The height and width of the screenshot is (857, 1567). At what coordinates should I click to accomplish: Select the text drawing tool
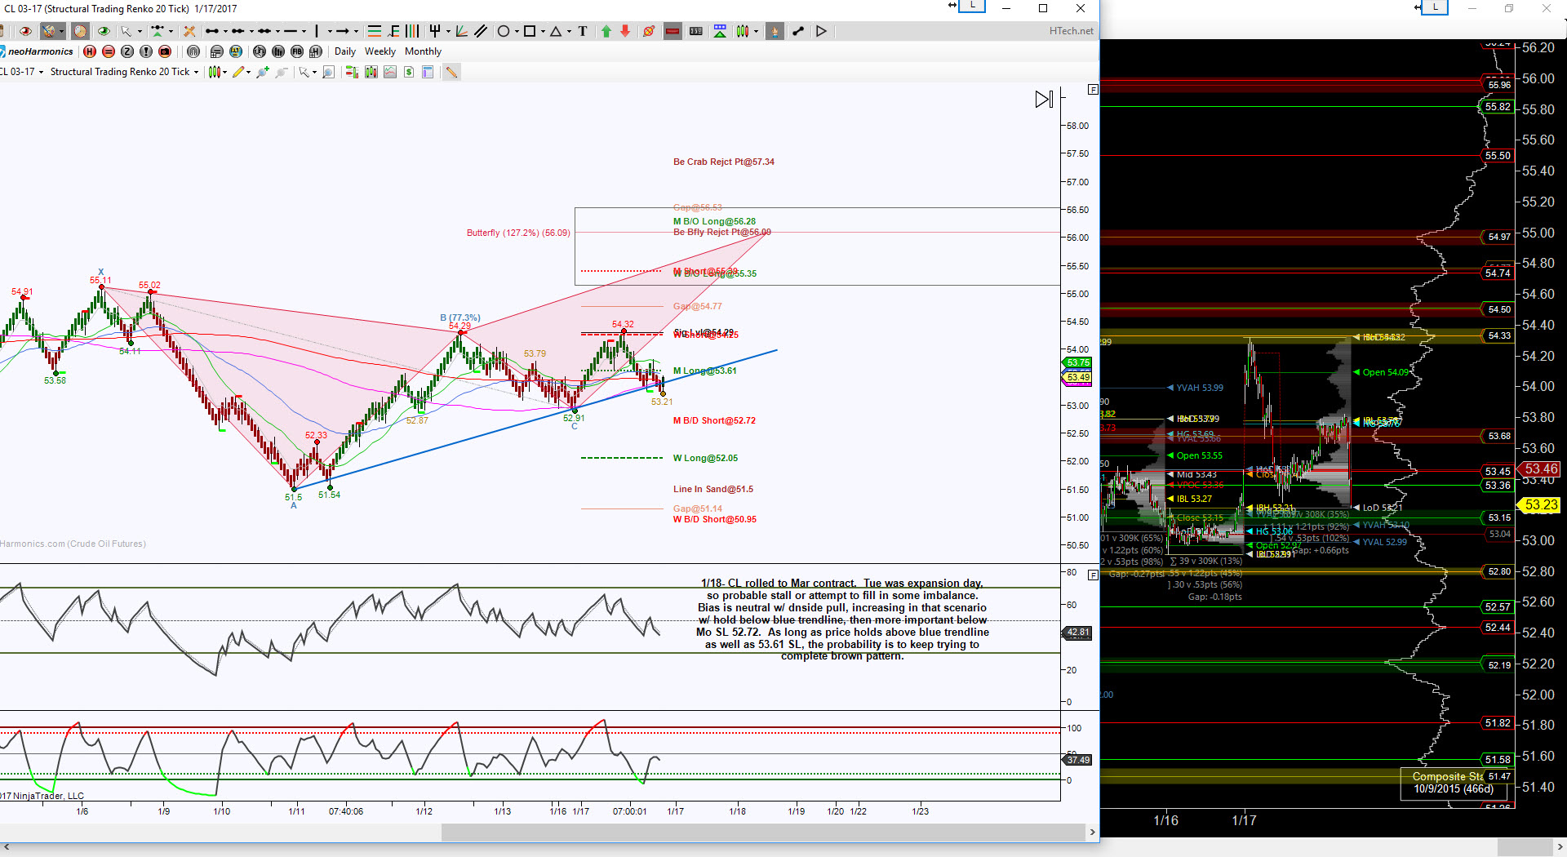[583, 31]
